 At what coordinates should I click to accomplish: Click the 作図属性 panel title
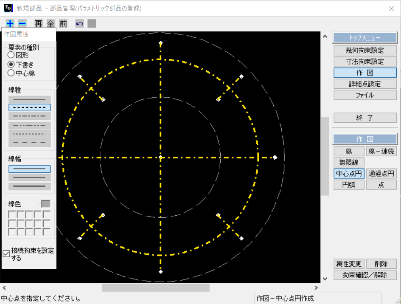16,34
